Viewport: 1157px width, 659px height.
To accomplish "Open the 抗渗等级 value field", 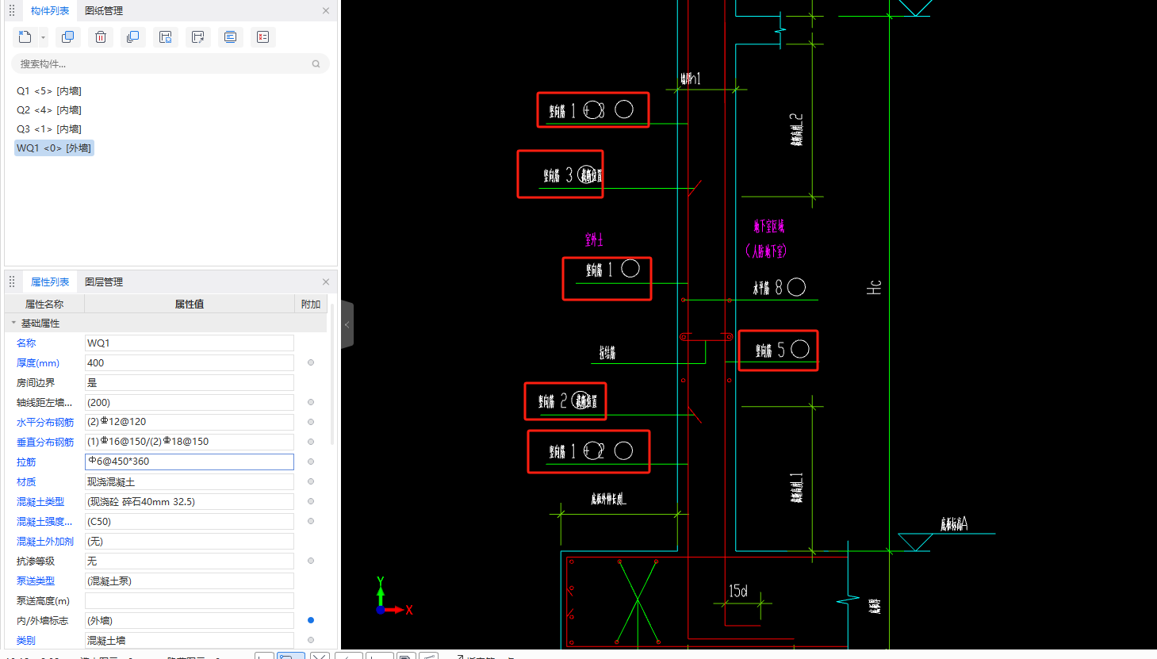I will (x=190, y=561).
